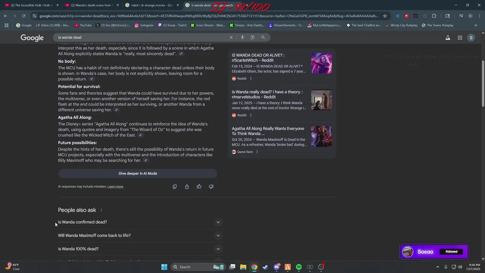The width and height of the screenshot is (485, 273).
Task: Open Google account avatar in page header
Action: point(471,38)
